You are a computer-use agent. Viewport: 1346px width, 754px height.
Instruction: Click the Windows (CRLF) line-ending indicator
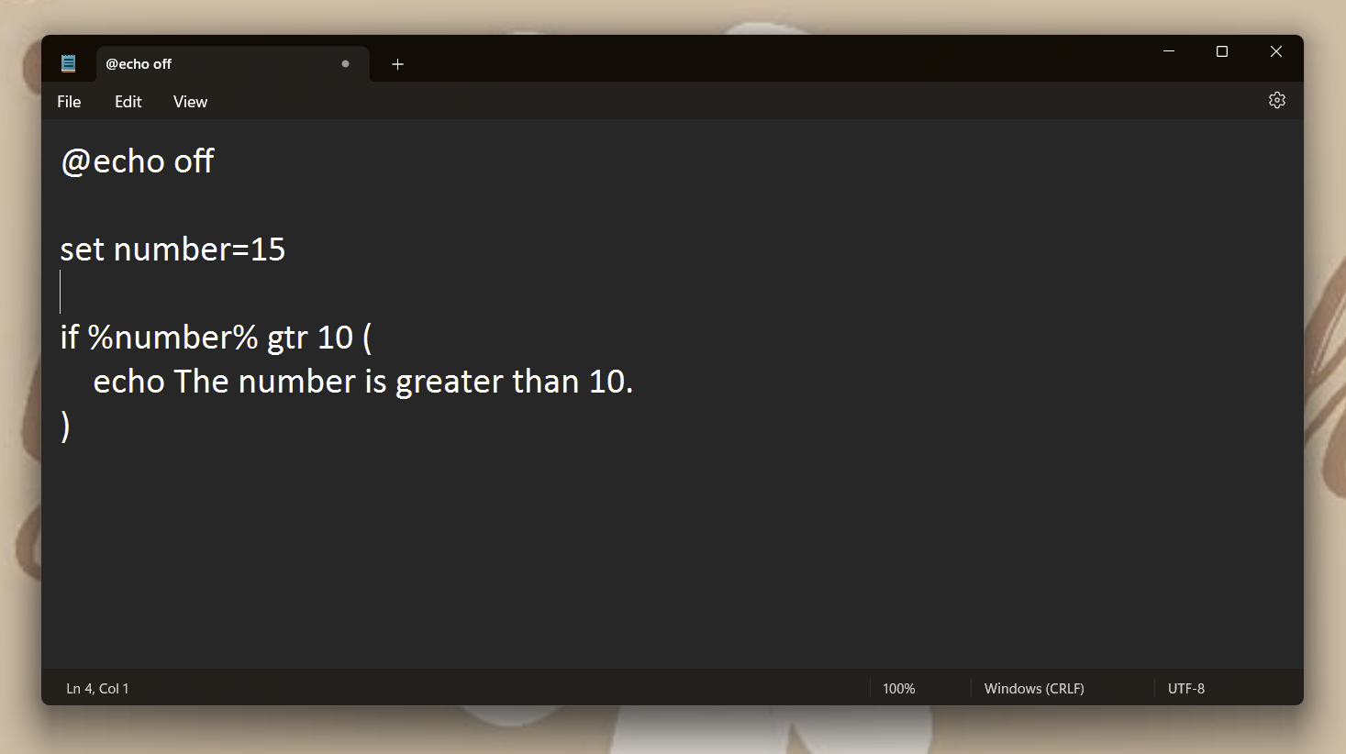pyautogui.click(x=1033, y=688)
